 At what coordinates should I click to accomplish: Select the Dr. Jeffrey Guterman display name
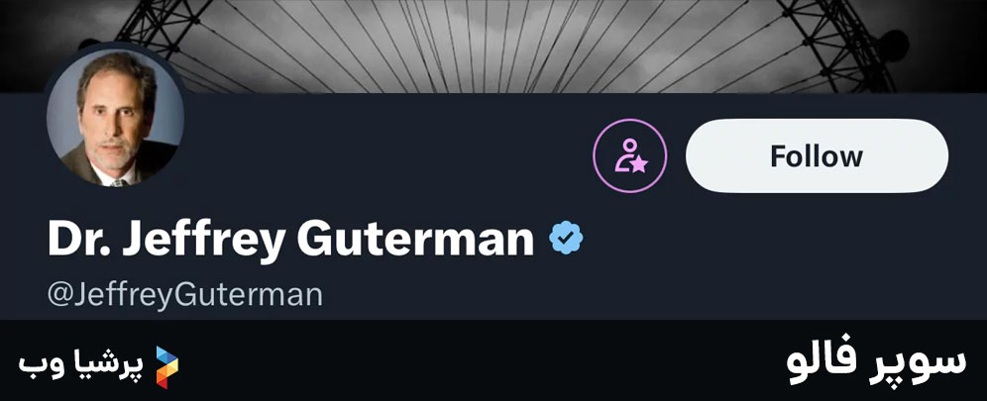(x=290, y=240)
